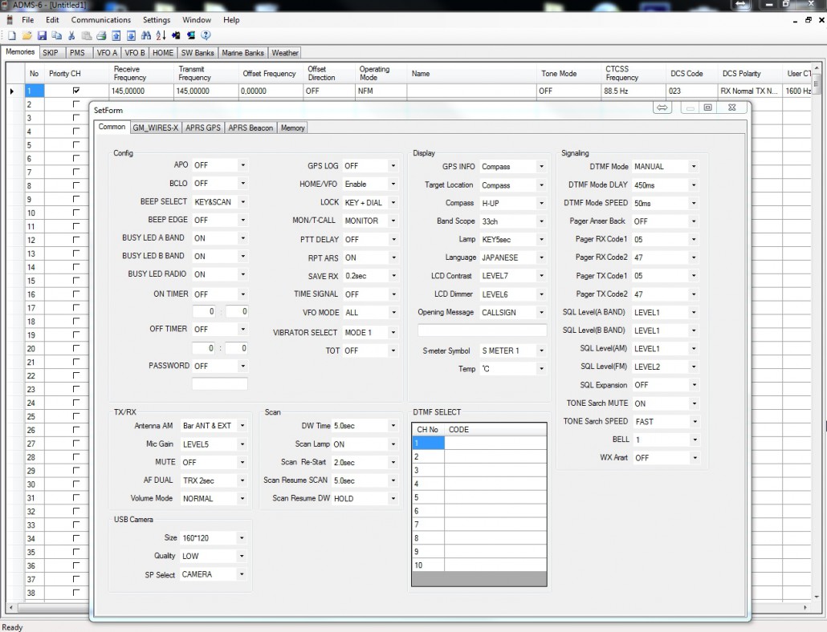Click the PASSWORD text input field
The image size is (827, 632).
(x=219, y=383)
